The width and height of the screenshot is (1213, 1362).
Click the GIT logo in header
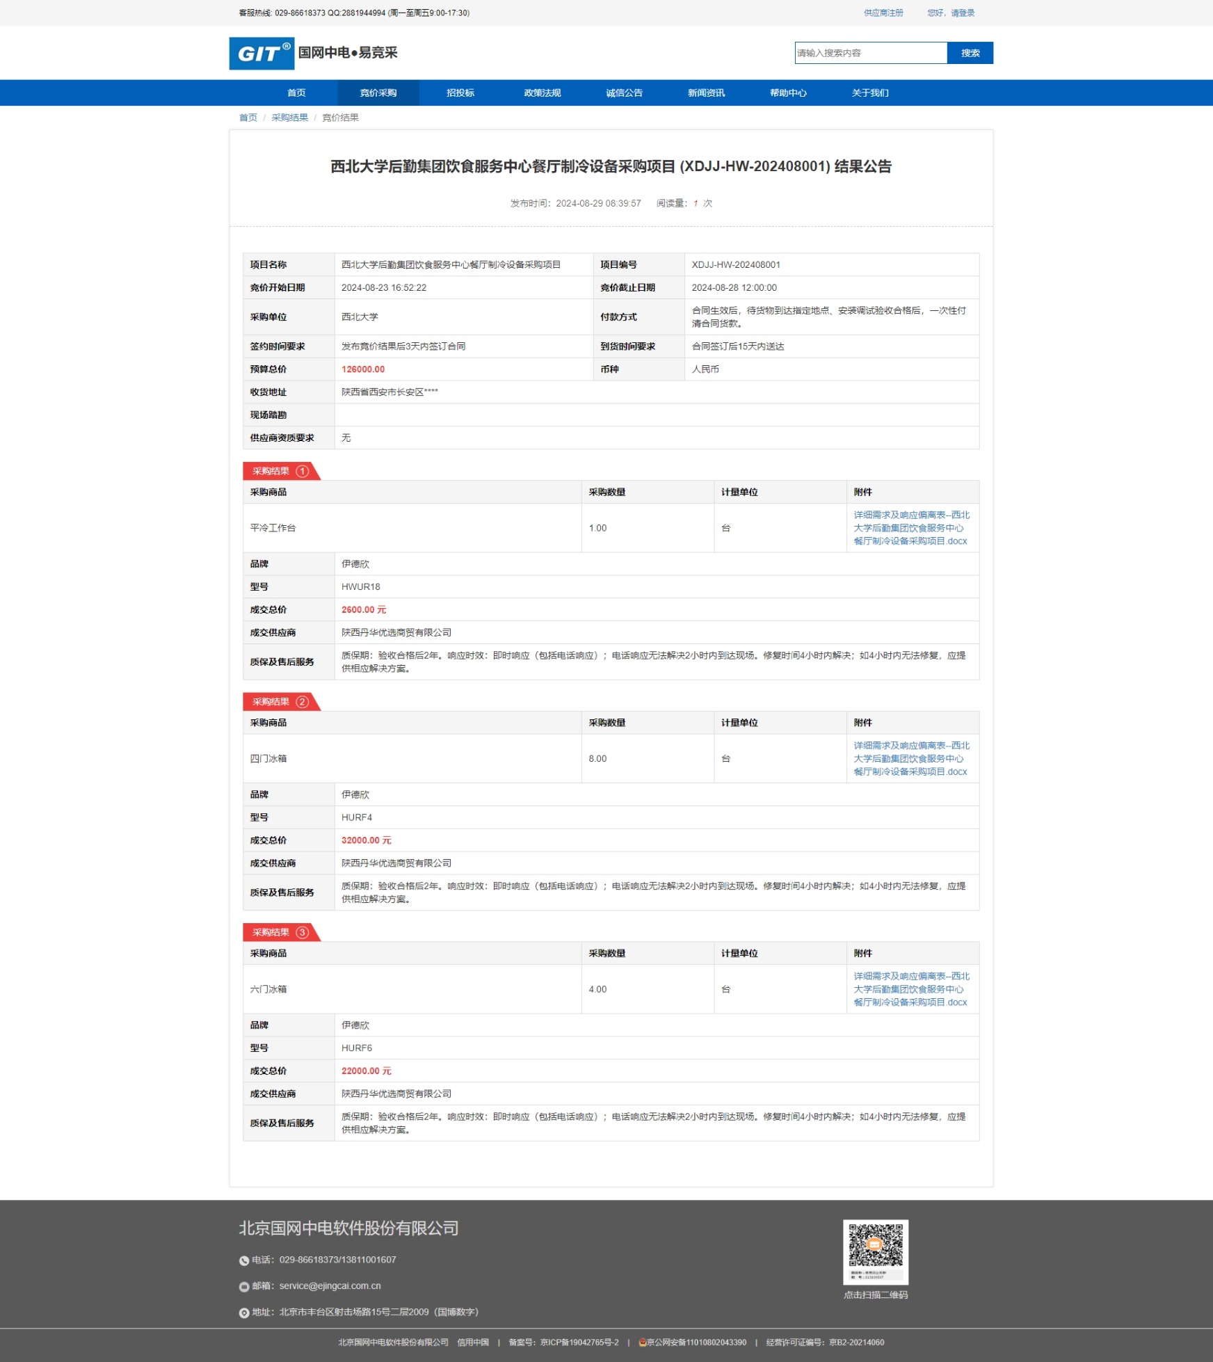click(x=262, y=54)
